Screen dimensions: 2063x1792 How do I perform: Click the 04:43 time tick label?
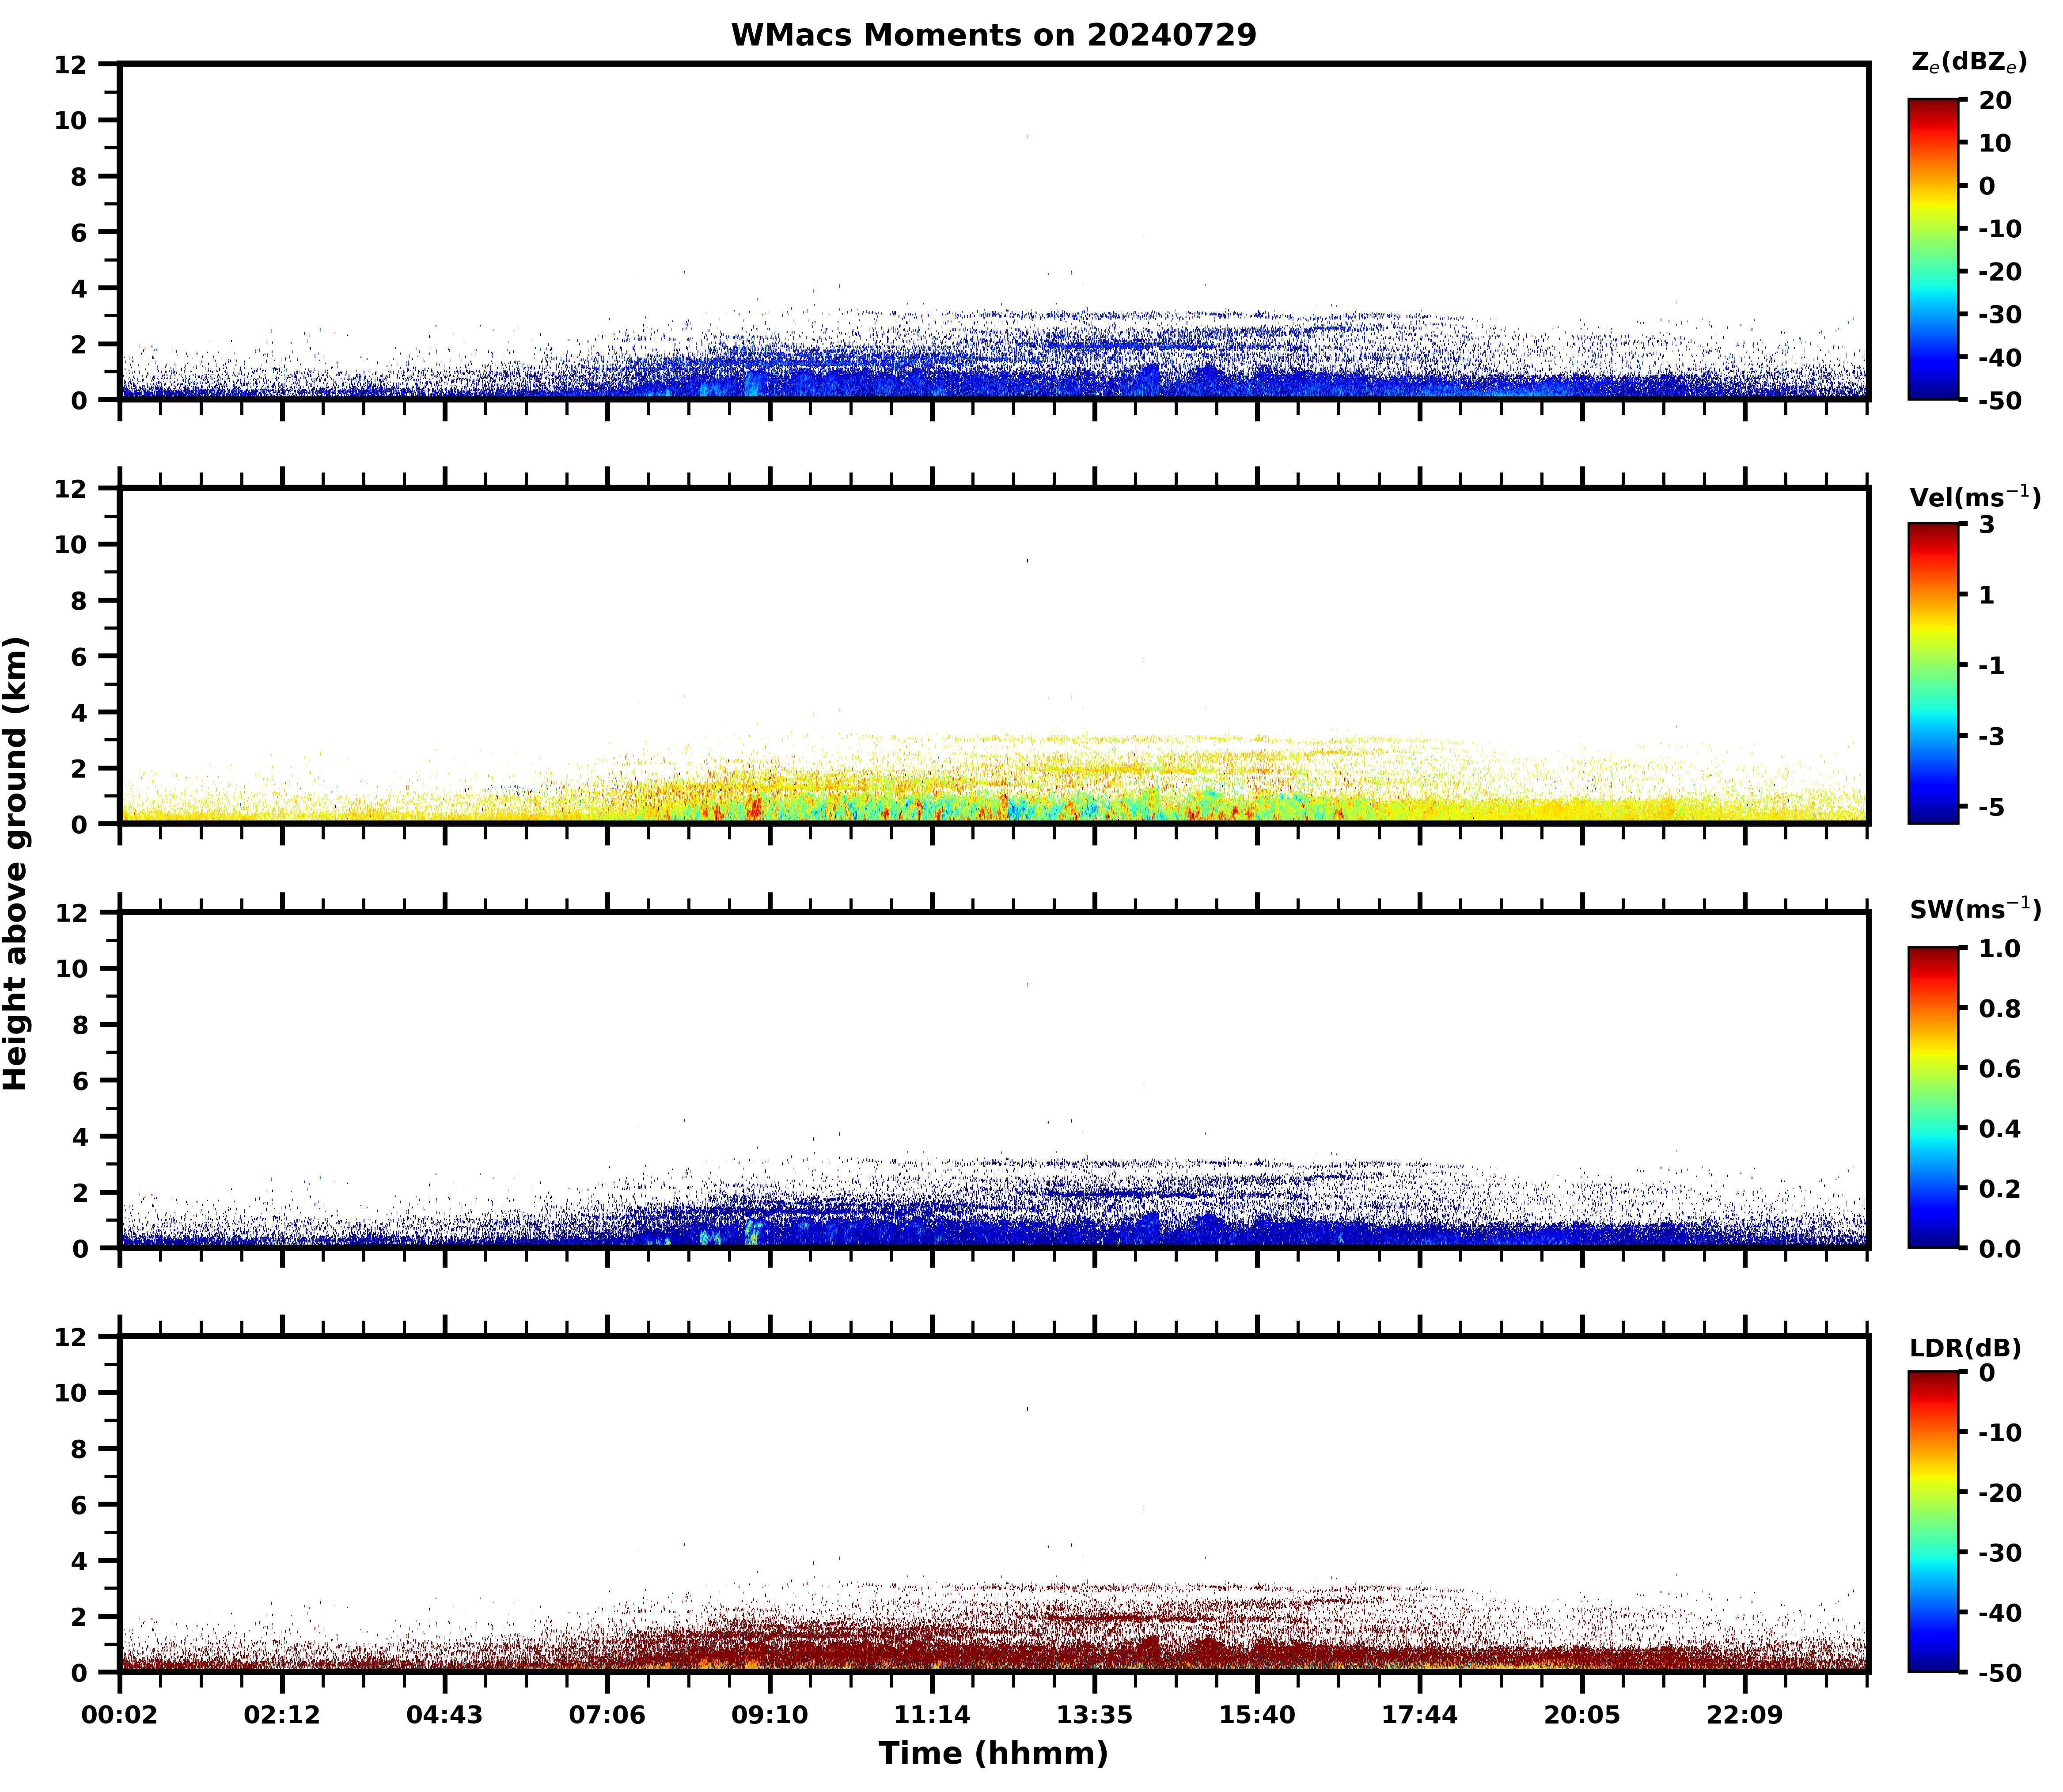(x=444, y=1716)
